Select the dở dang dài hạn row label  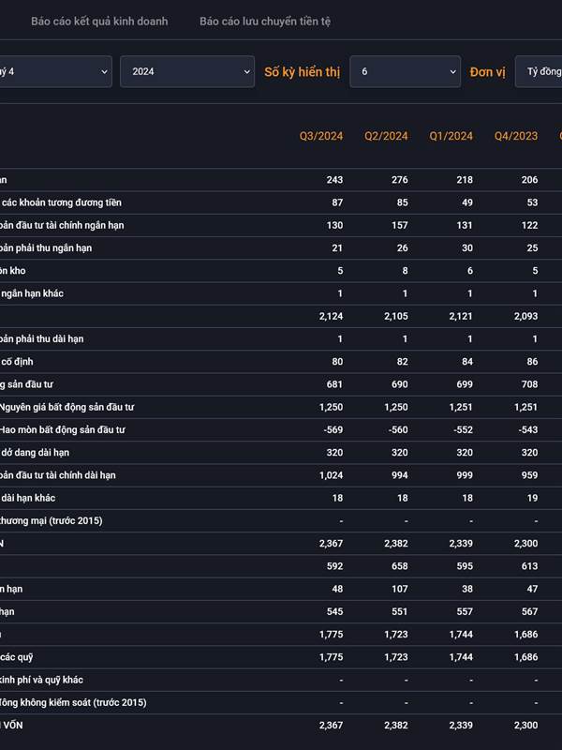35,453
